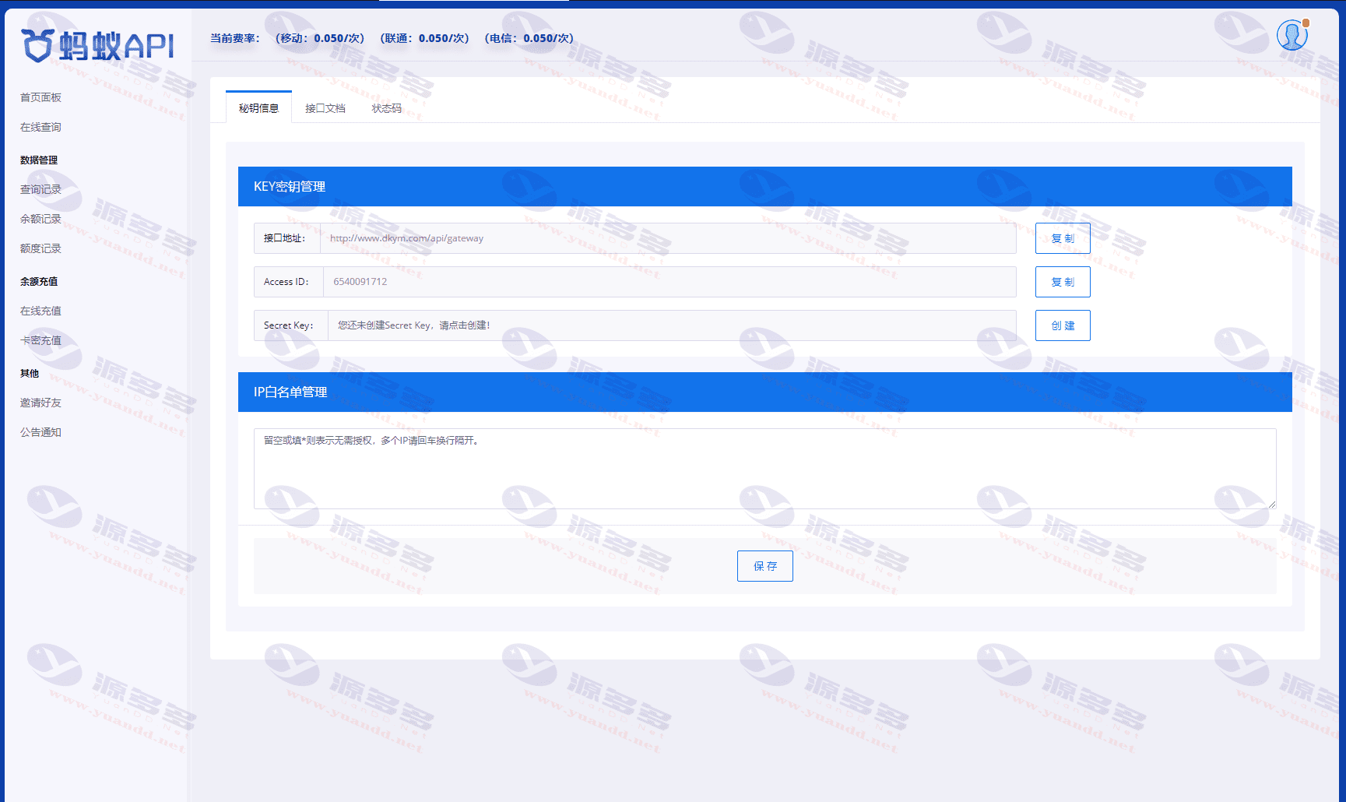The image size is (1346, 802).
Task: Click the 联通 rate 0.050/次 text
Action: (424, 38)
